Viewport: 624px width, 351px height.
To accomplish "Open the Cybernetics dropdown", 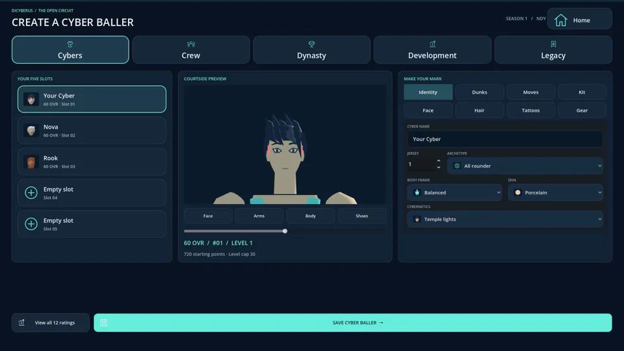I will [504, 219].
